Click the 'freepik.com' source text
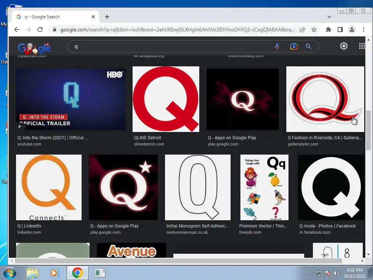The image size is (373, 280). click(250, 232)
